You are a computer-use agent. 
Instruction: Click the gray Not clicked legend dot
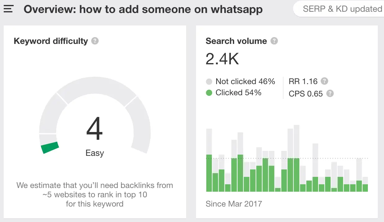click(x=209, y=82)
